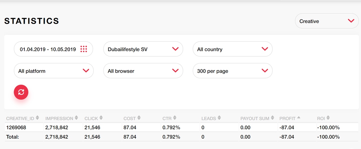The height and width of the screenshot is (149, 361).
Task: Expand the All platform dropdown
Action: [54, 71]
